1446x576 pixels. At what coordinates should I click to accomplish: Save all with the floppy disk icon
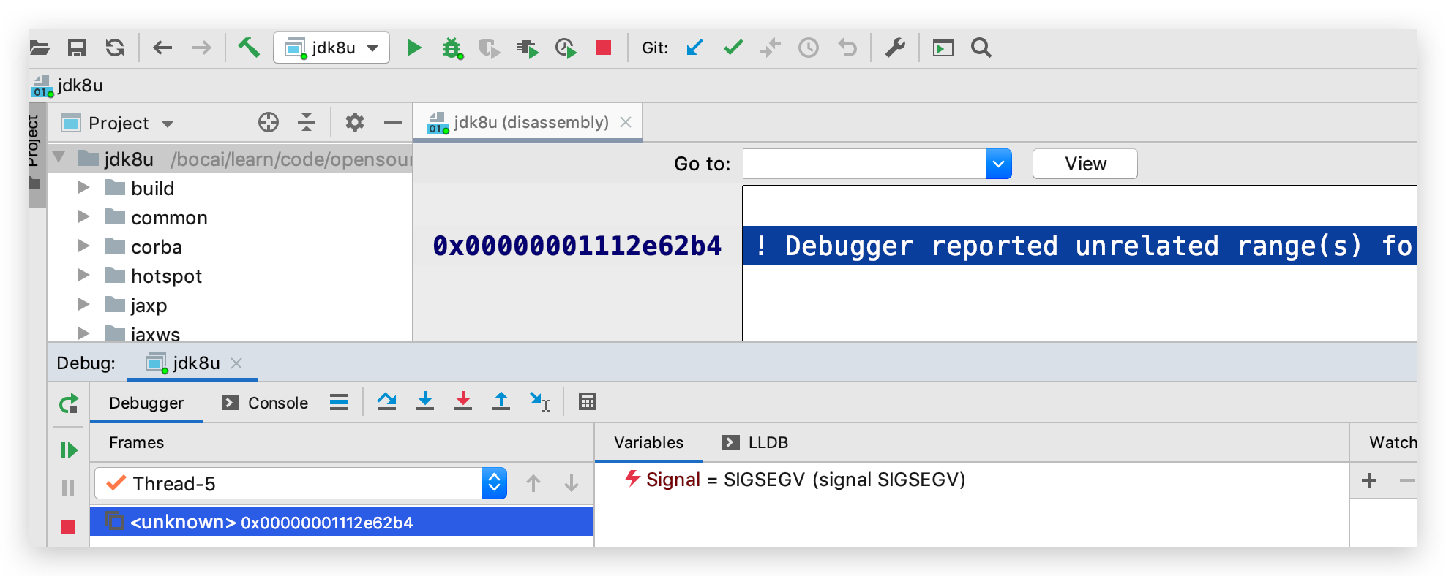(77, 48)
